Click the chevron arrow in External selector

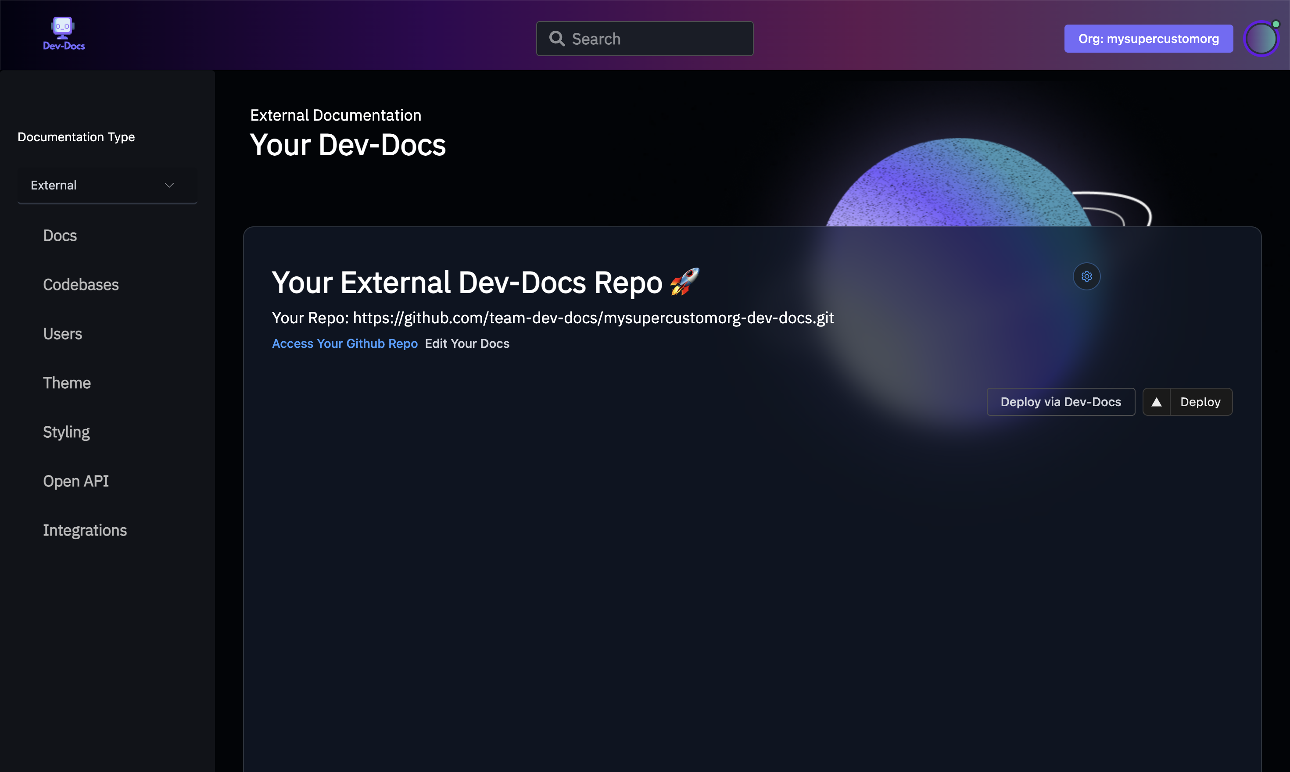(169, 185)
